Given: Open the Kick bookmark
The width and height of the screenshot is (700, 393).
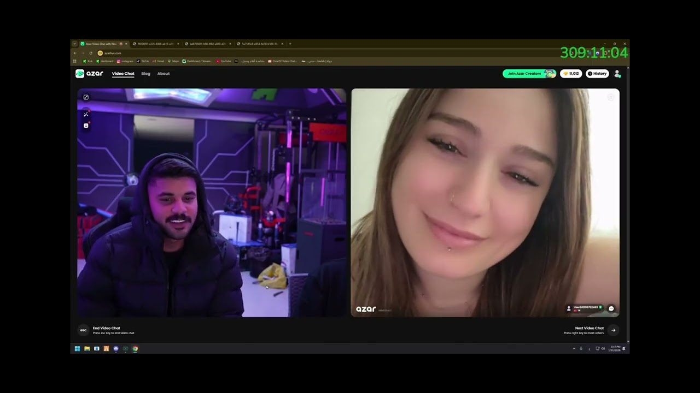Looking at the screenshot, I should [87, 61].
